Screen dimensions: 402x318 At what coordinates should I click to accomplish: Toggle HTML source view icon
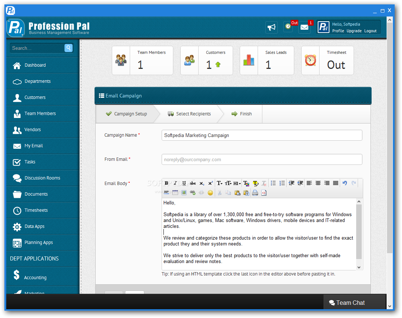[264, 193]
